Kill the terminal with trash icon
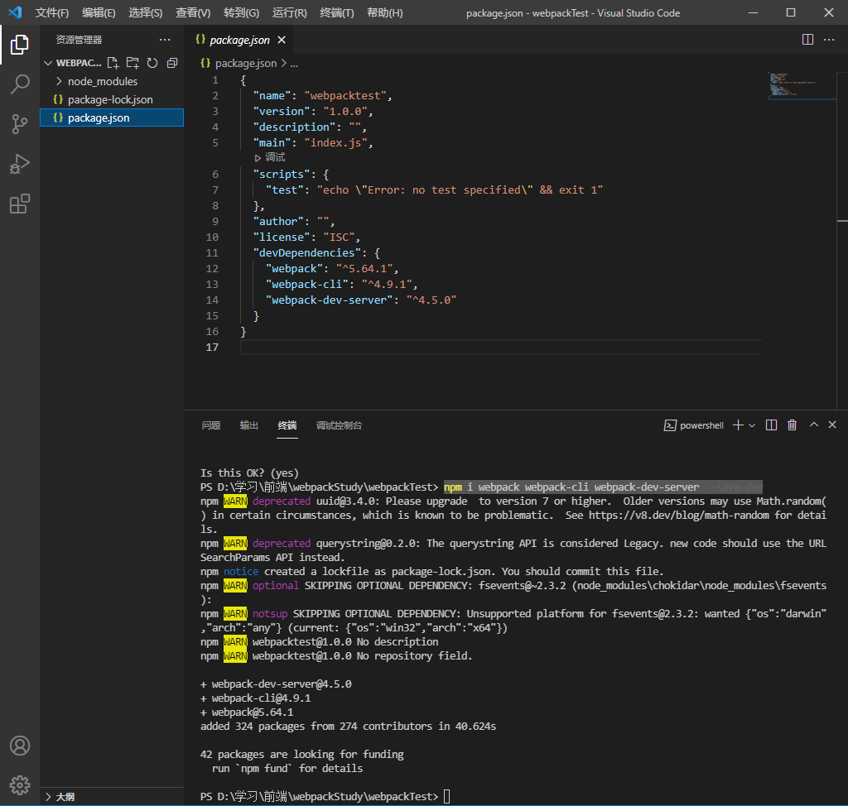 click(792, 425)
